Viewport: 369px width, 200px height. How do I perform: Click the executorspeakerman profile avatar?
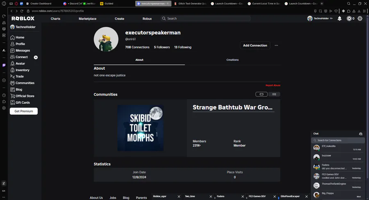pyautogui.click(x=106, y=39)
